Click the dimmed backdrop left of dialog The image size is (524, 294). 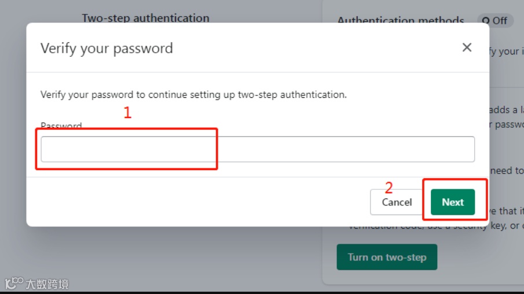(x=13, y=145)
